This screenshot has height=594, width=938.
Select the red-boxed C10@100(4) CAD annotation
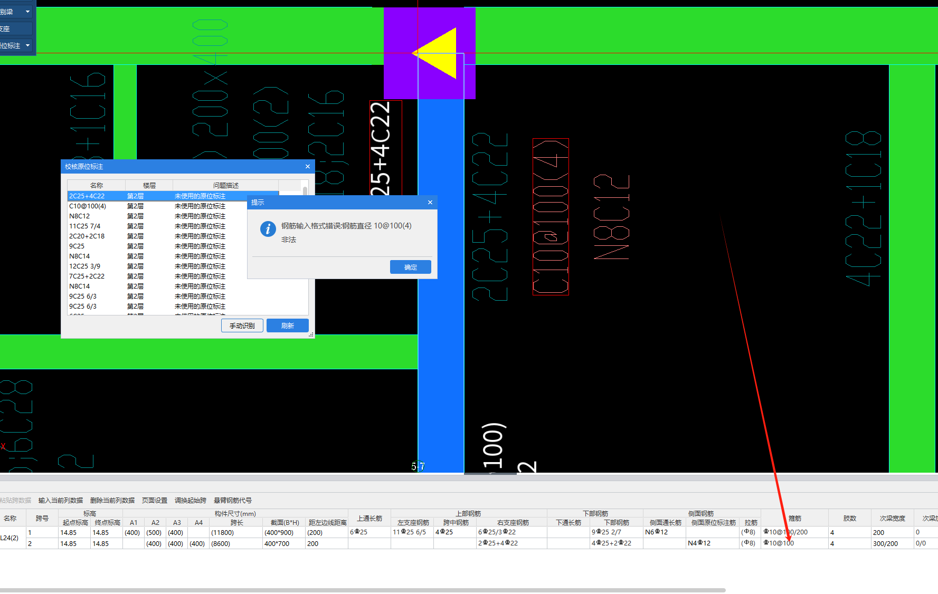(x=551, y=216)
